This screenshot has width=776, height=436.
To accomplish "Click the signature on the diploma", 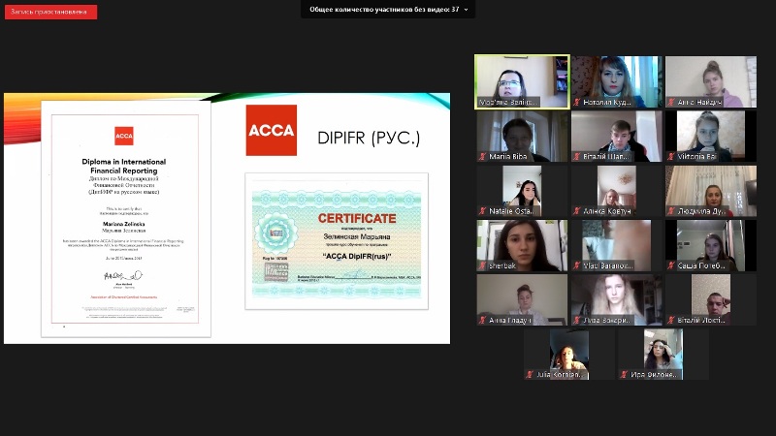I will pos(122,275).
